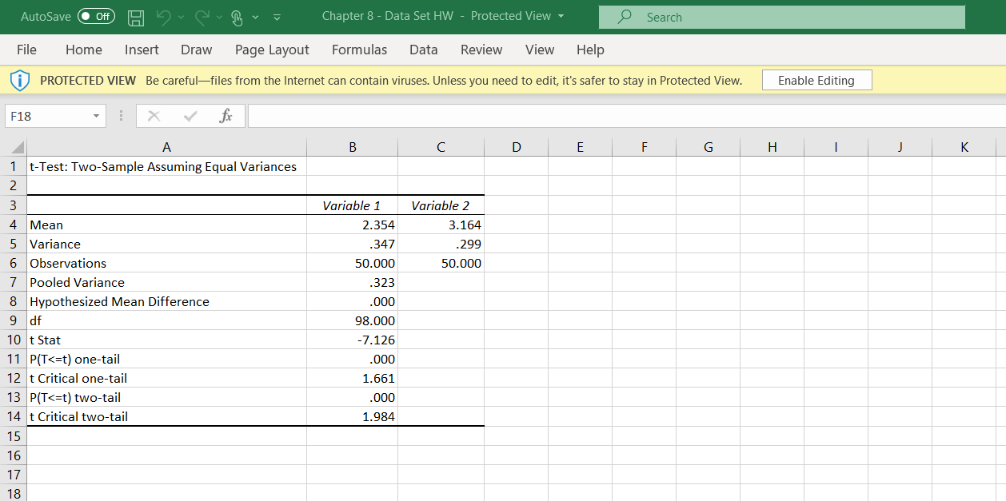
Task: Click the Enable Editing button
Action: (816, 79)
